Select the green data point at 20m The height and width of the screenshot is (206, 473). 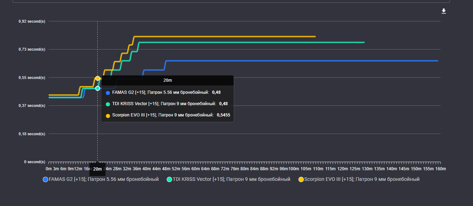(98, 88)
